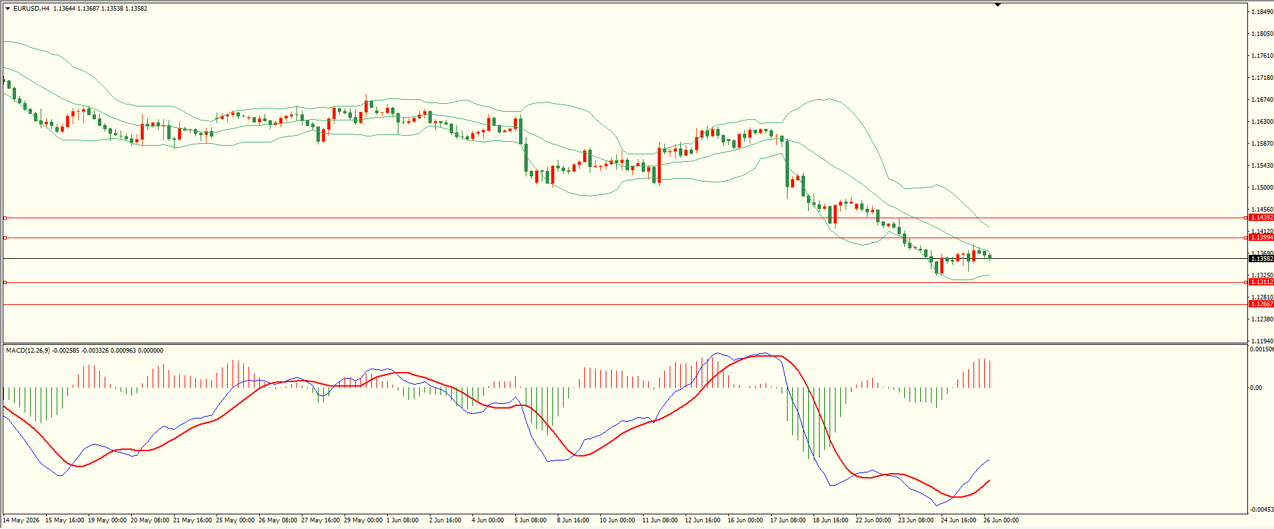
Task: Open the dropdown arrow beside EURUSD,H4
Action: (7, 9)
